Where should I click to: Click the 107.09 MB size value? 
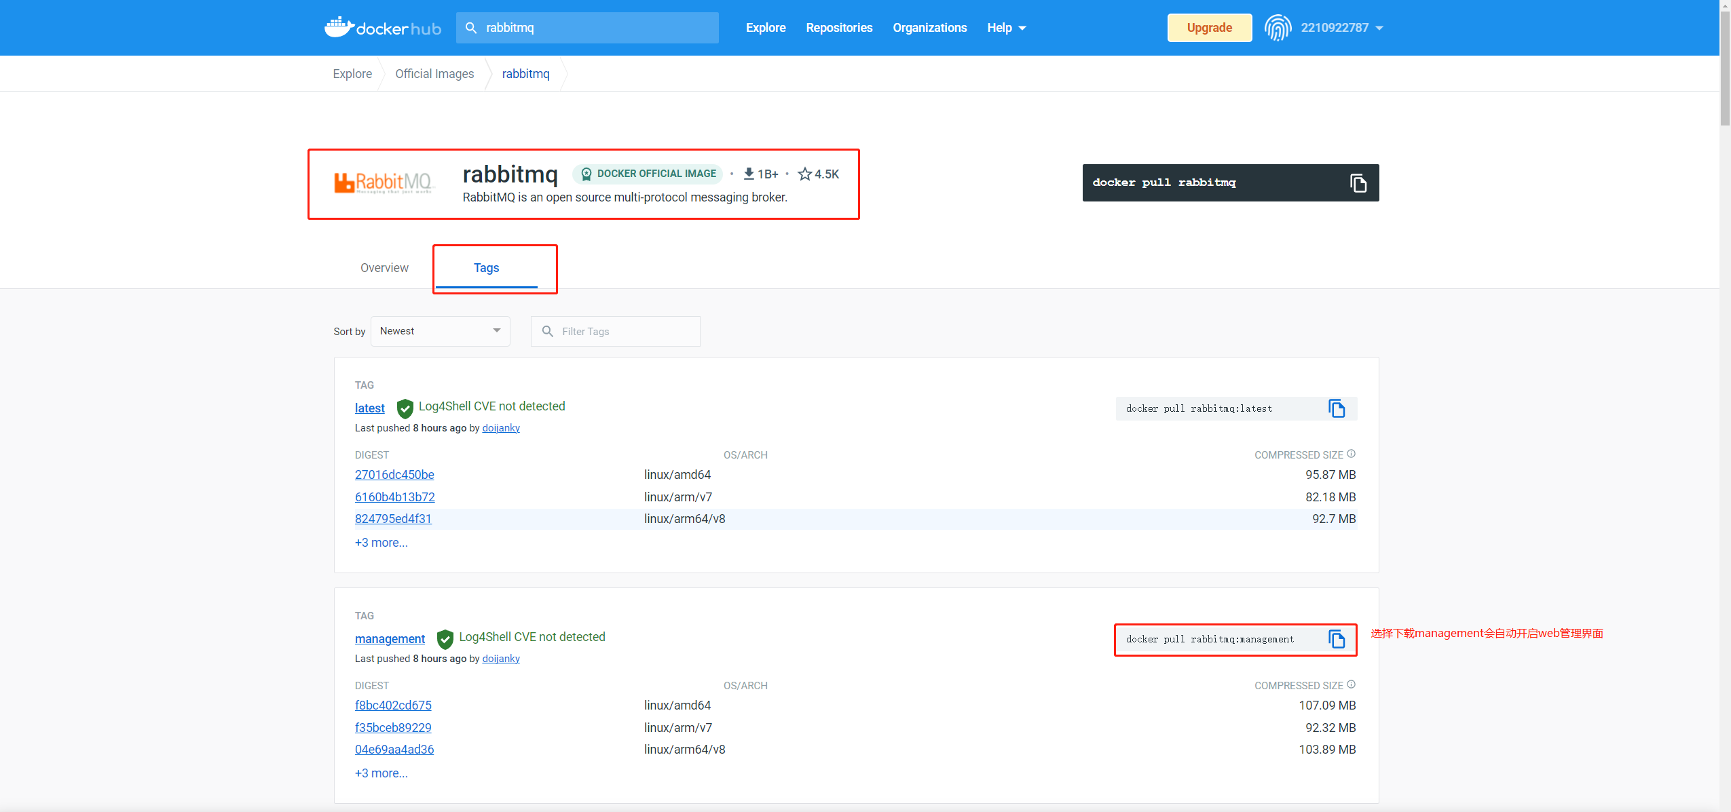[1327, 705]
